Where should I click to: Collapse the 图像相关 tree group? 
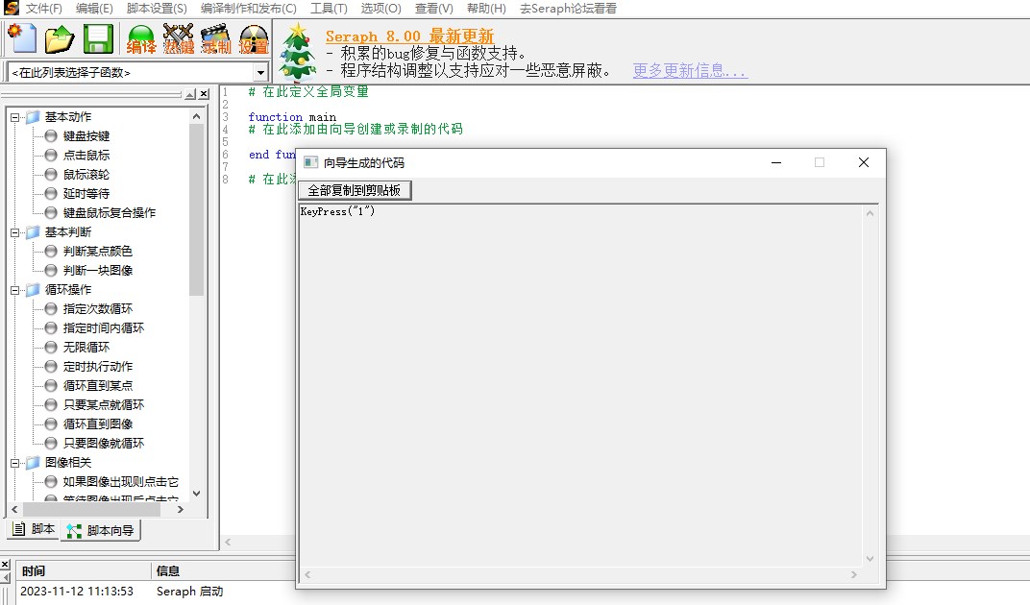[x=14, y=463]
